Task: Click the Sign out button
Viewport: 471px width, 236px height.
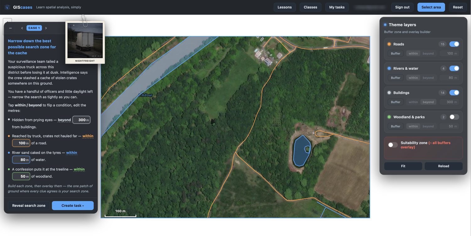Action: pos(402,7)
